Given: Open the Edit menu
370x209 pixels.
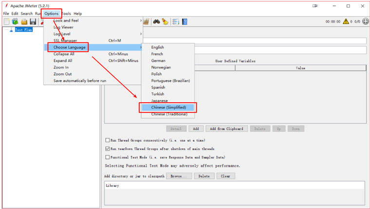Looking at the screenshot, I should 15,14.
